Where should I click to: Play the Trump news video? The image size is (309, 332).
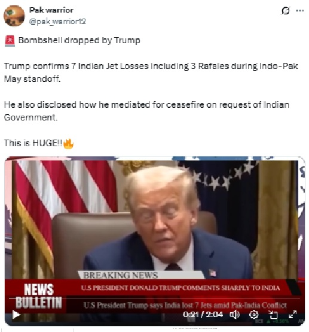click(x=16, y=315)
